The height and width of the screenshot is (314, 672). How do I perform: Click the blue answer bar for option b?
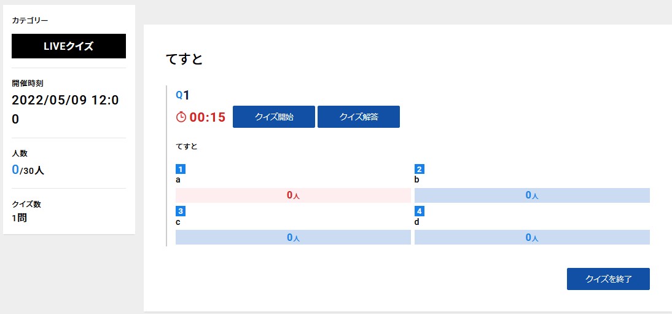pos(532,195)
